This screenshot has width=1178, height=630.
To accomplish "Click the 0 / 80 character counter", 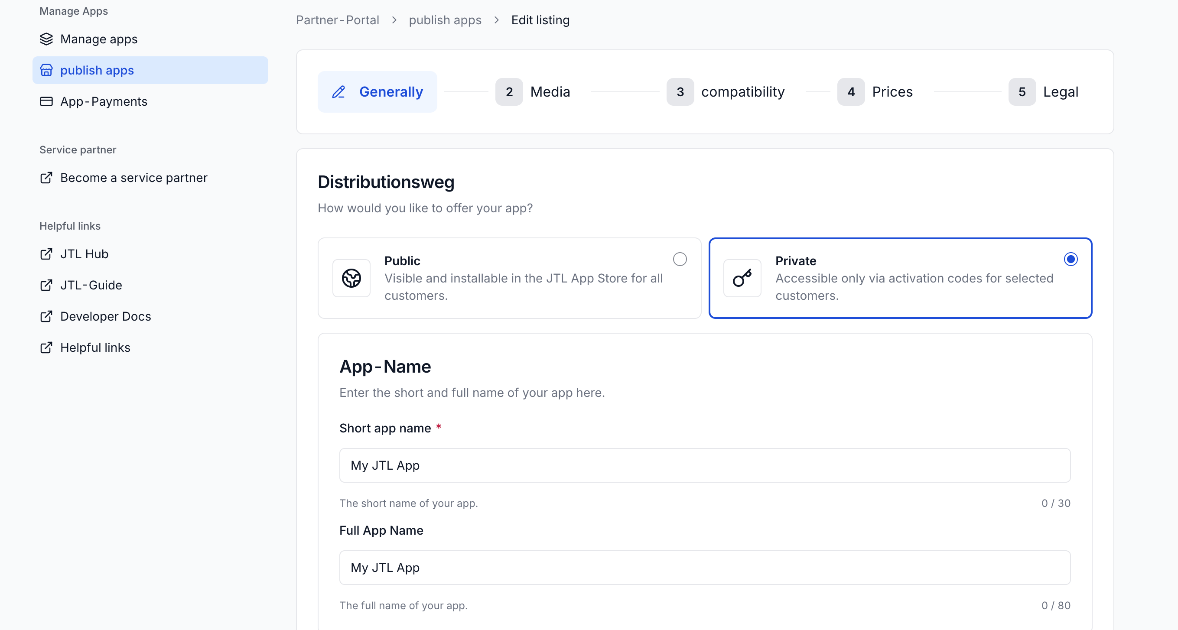I will (1055, 605).
